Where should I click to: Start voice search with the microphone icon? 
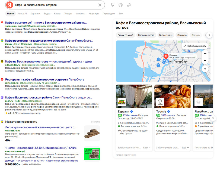coord(112,5)
